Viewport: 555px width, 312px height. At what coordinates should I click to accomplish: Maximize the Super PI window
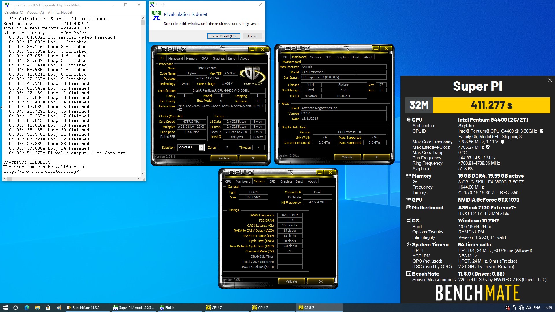[x=126, y=5]
